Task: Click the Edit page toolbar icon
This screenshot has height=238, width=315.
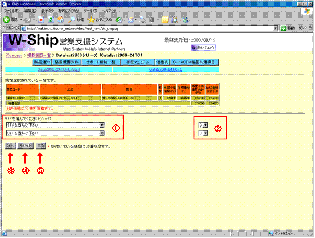Action: click(152, 20)
